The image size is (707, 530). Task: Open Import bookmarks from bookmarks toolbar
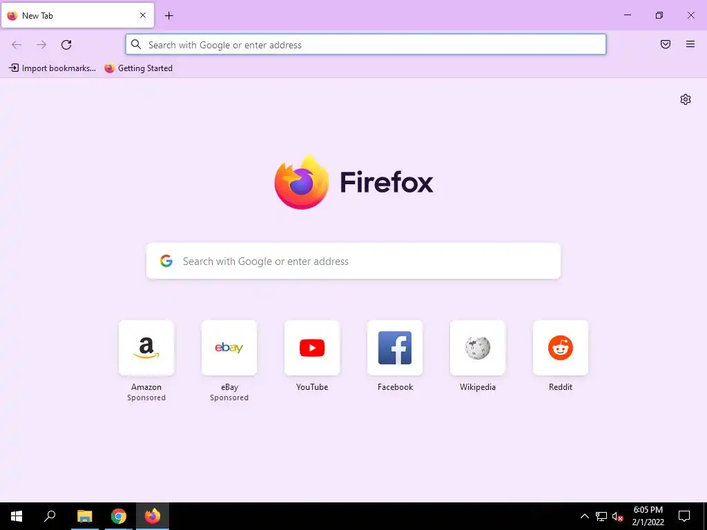[x=52, y=68]
